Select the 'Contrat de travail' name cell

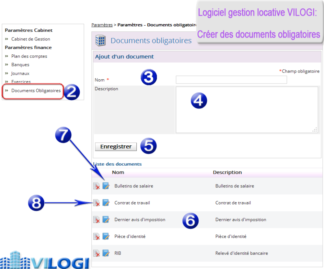pyautogui.click(x=132, y=203)
